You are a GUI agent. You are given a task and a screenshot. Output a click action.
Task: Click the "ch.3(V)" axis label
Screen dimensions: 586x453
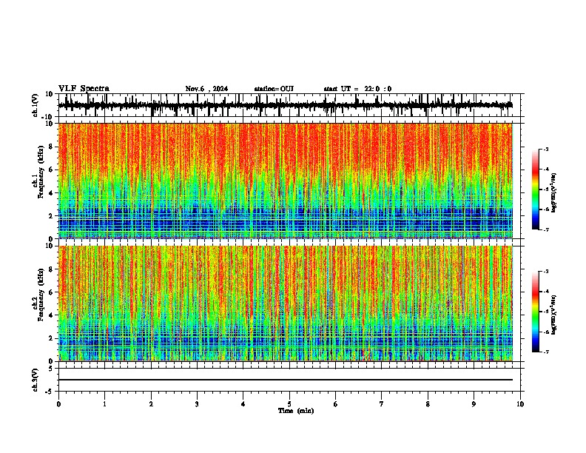click(36, 380)
